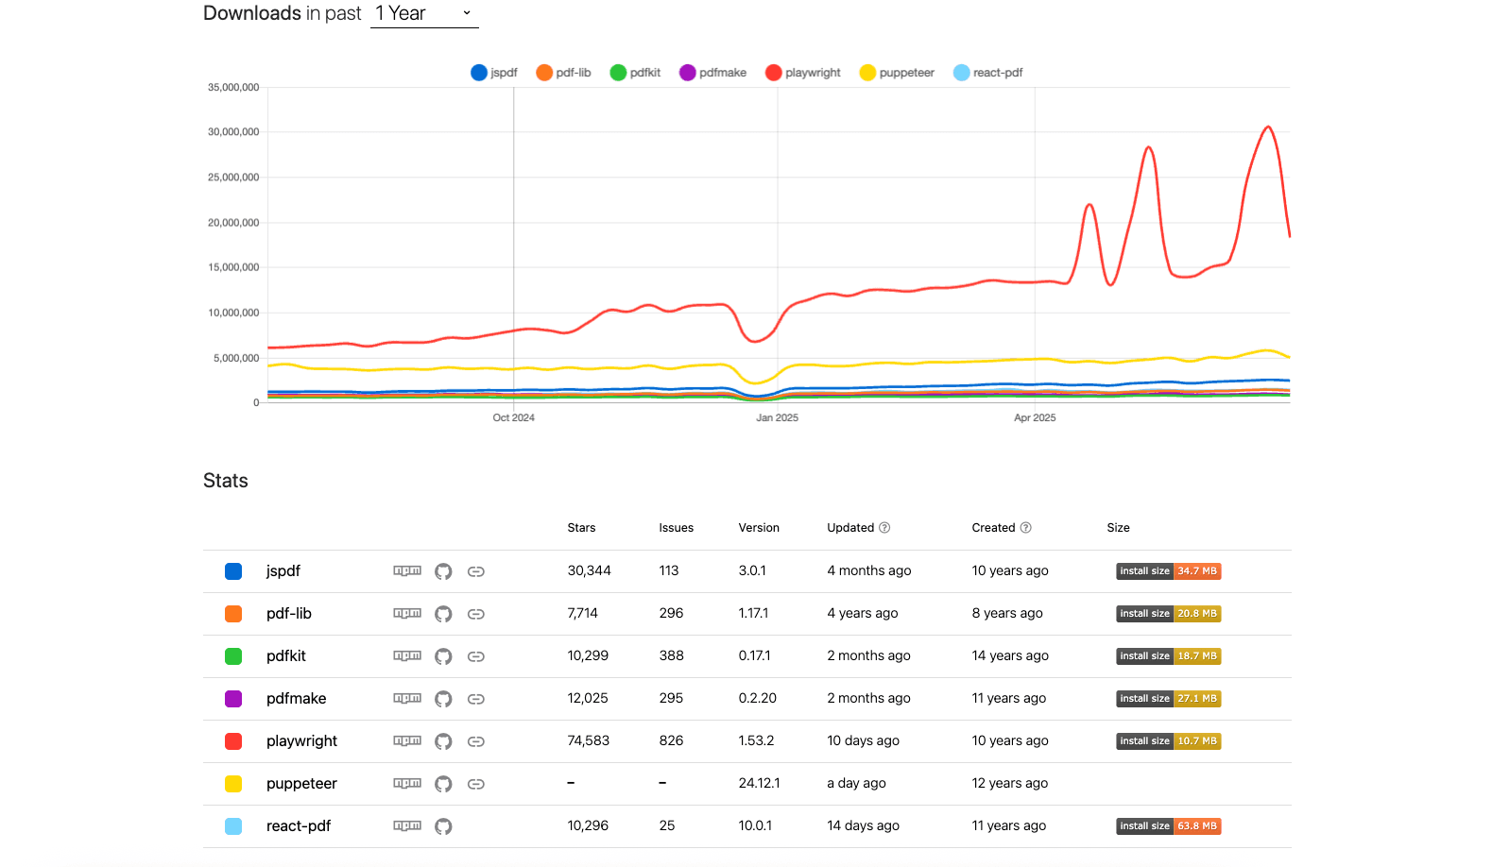
Task: Click the orange pdf-lib color swatch
Action: [x=233, y=614]
